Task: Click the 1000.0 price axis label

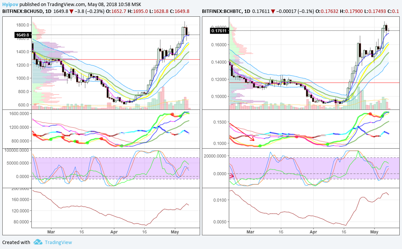Action: 22,78
